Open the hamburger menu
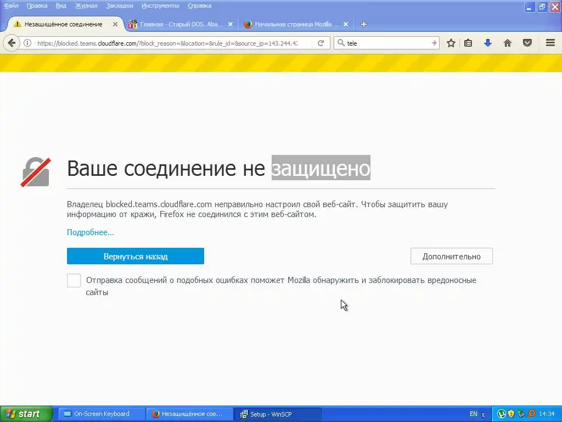 (550, 43)
